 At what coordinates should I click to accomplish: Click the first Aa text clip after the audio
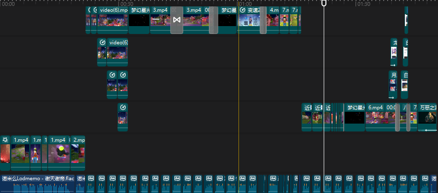point(90,184)
